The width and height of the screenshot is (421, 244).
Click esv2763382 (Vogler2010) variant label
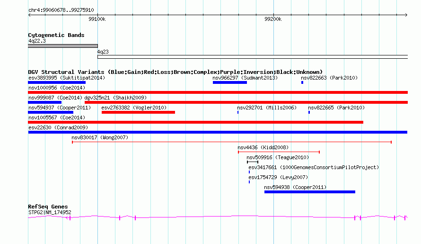pyautogui.click(x=134, y=108)
